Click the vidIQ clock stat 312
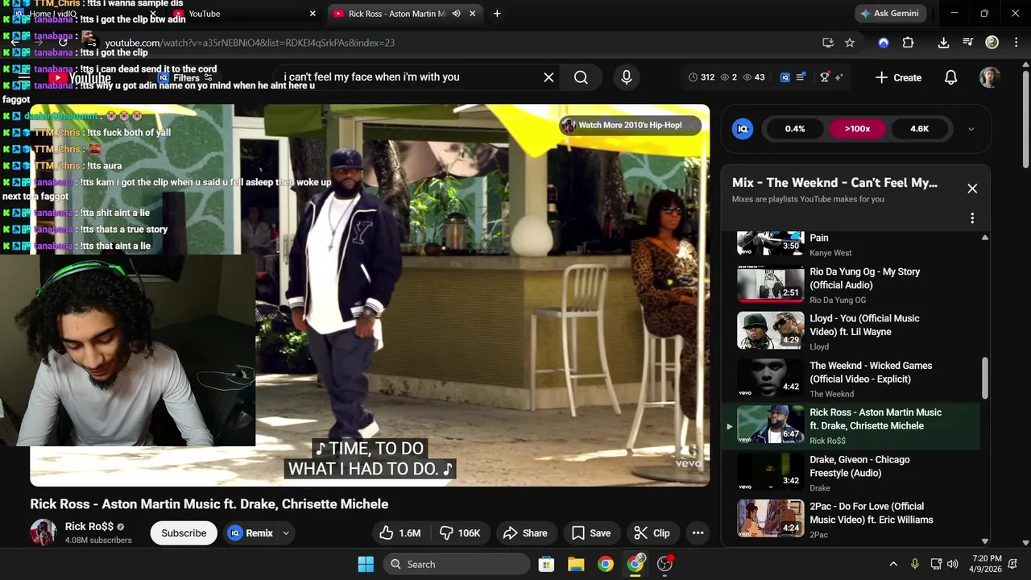Viewport: 1031px width, 580px height. [x=702, y=77]
